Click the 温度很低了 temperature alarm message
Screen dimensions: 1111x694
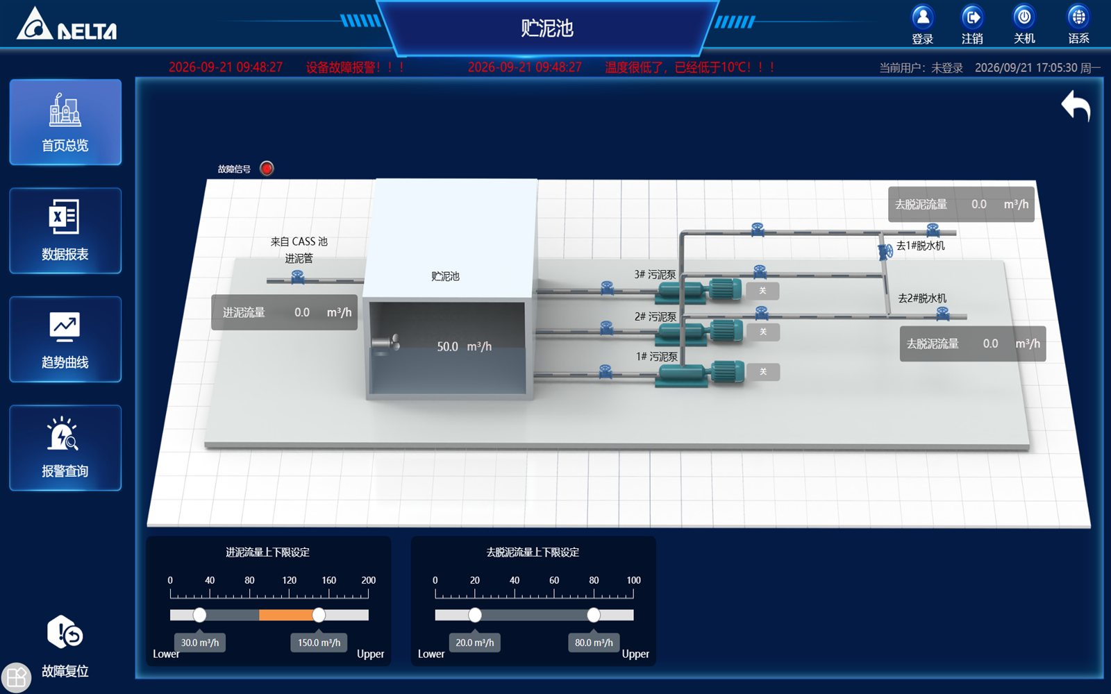(x=690, y=67)
